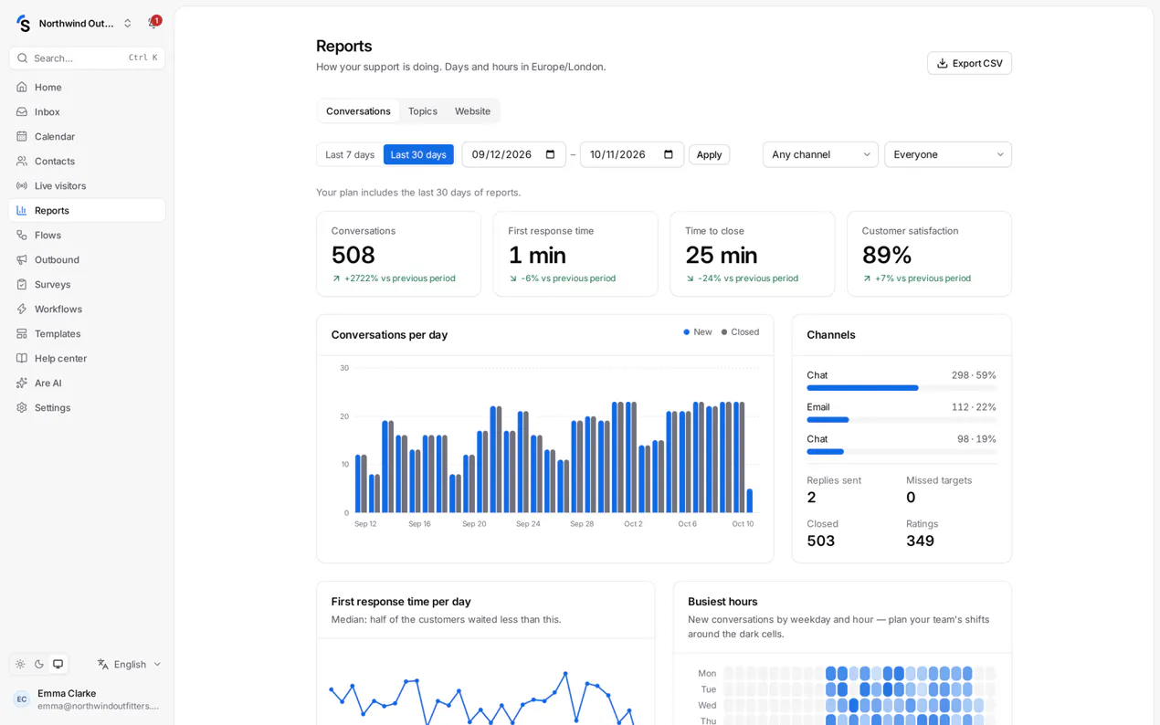Click the Customer satisfaction value "89%"

[x=887, y=255]
